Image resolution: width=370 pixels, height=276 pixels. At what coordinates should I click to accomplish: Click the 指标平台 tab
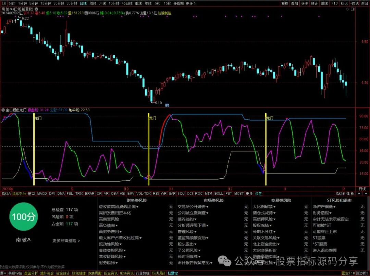click(19, 193)
